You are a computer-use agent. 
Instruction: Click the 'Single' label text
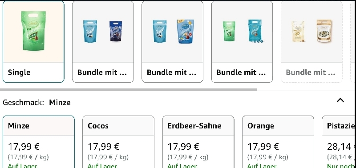[19, 72]
